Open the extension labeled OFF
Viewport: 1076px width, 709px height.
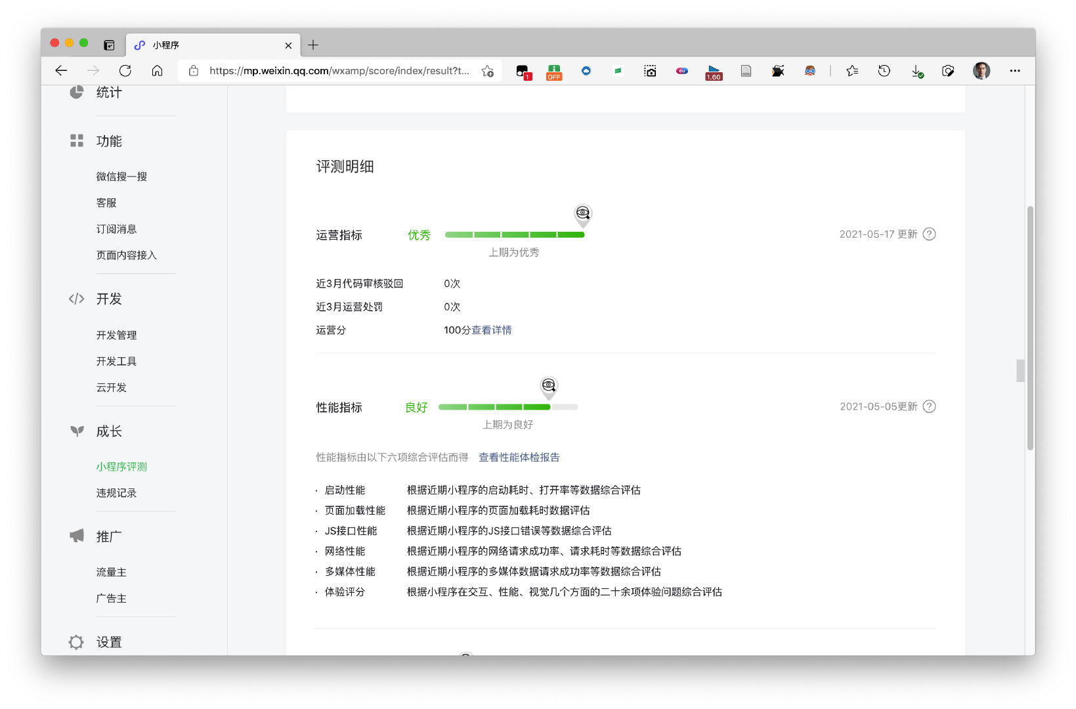click(554, 72)
